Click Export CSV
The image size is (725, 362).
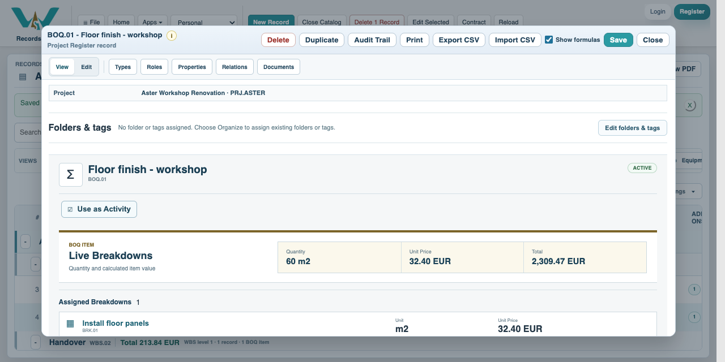click(x=459, y=40)
